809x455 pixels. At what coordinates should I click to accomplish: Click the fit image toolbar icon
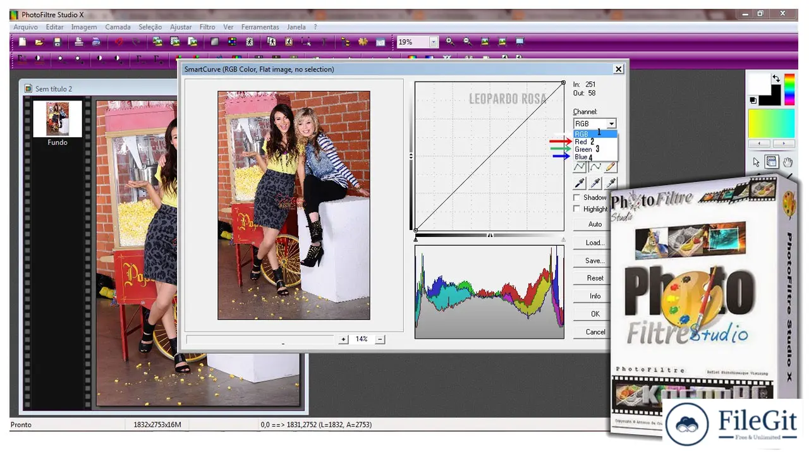point(485,42)
